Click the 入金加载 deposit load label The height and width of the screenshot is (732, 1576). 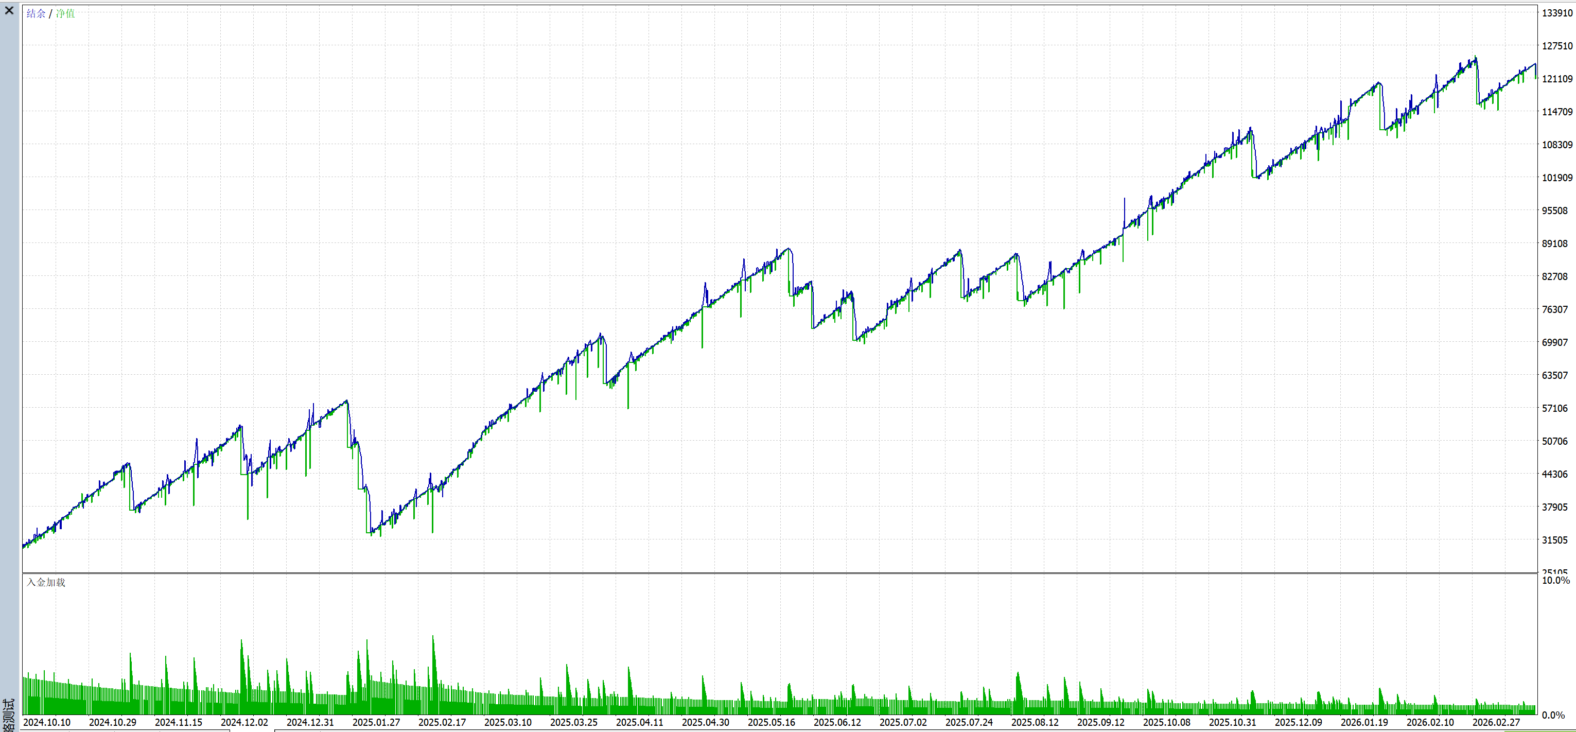[x=46, y=582]
